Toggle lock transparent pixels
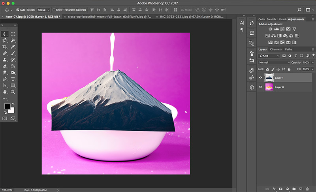Screen dimensions: 316x192 coord(267,69)
